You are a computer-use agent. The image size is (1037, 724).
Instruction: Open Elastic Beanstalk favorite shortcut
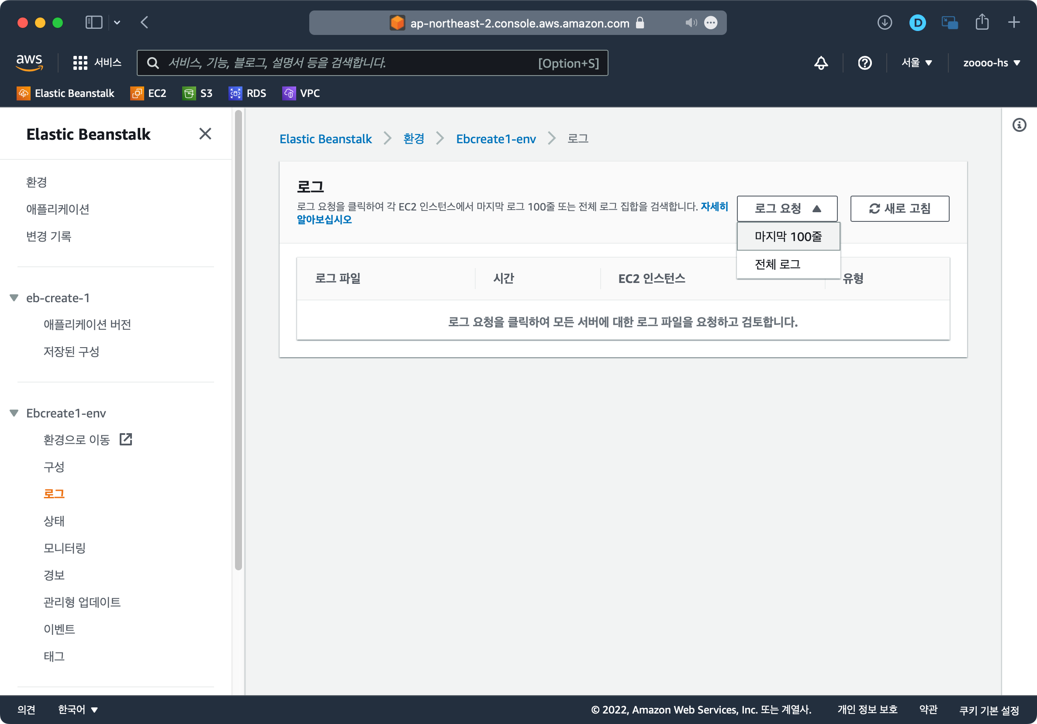pyautogui.click(x=66, y=93)
